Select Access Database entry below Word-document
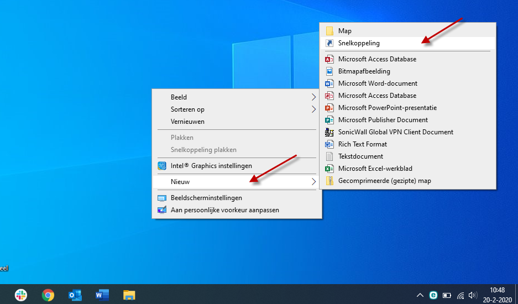This screenshot has width=518, height=304. [407, 96]
